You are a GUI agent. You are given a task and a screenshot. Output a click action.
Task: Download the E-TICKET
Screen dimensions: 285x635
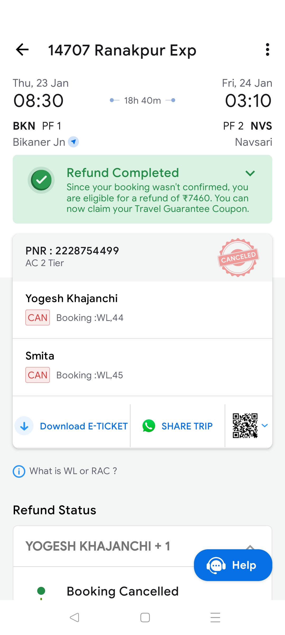(x=84, y=426)
